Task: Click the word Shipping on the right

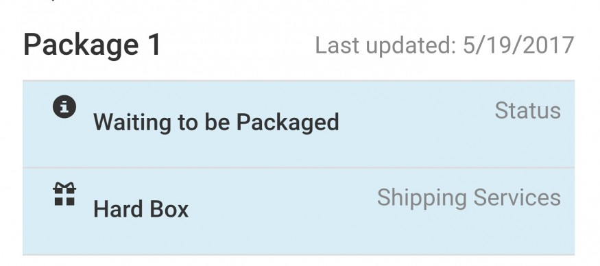Action: 422,199
